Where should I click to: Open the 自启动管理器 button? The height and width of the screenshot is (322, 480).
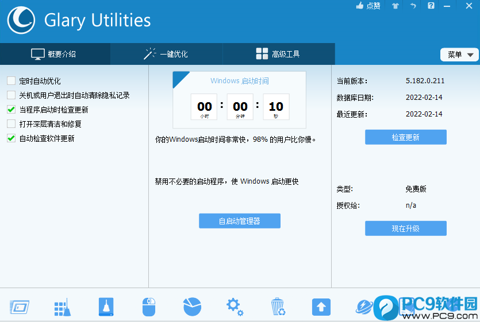[x=240, y=221]
